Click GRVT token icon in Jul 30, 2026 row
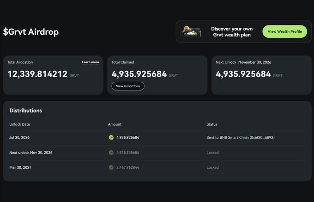The width and height of the screenshot is (314, 202). point(111,137)
